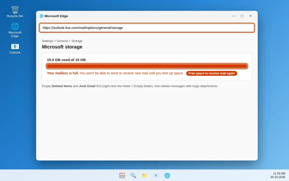Viewport: 289px width, 181px height.
Task: Minimize the Microsoft Edge window
Action: point(233,16)
